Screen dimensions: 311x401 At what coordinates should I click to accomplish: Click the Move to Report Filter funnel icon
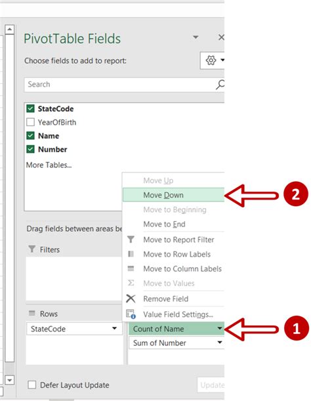(131, 240)
